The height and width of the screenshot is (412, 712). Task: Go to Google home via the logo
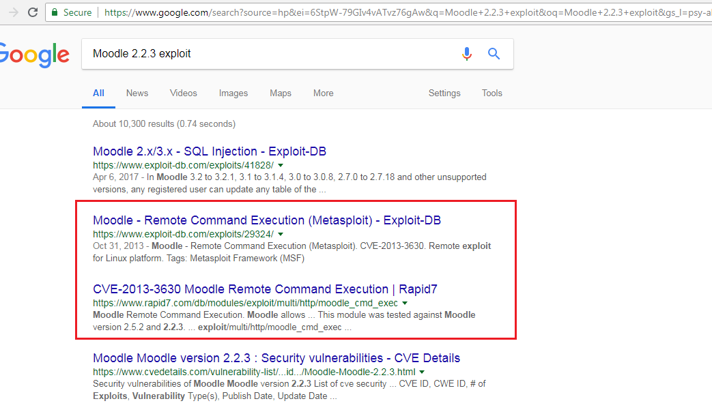(34, 55)
